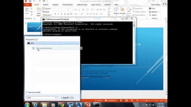Switch to the DESIGN ribbon tab
This screenshot has width=191, height=107.
pyautogui.click(x=55, y=5)
